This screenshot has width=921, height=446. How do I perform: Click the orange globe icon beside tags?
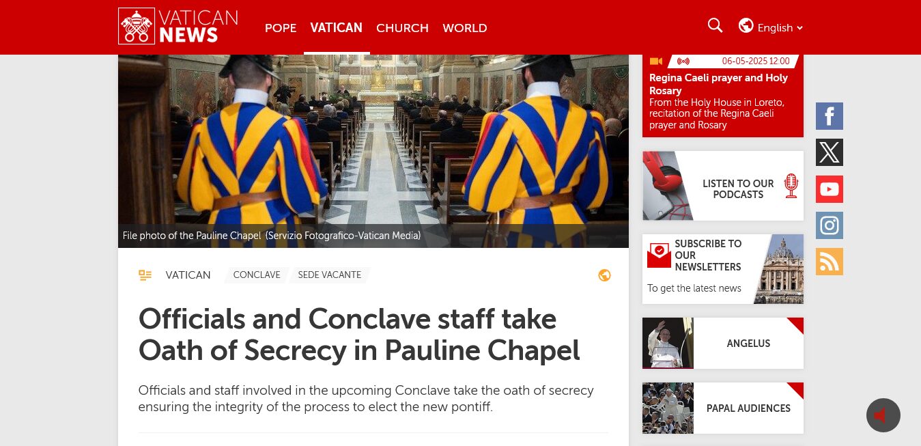tap(604, 275)
